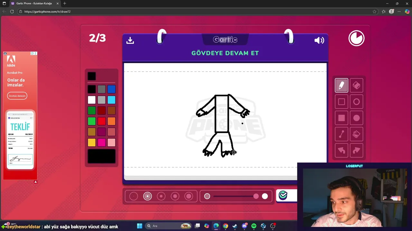Pick the dark gray color swatch
Image resolution: width=412 pixels, height=231 pixels.
pos(101,89)
